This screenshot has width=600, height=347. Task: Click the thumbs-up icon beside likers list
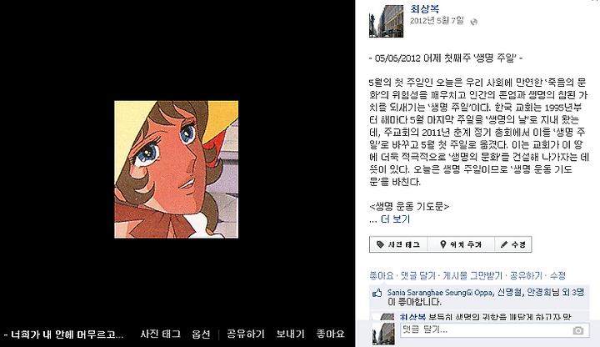(x=377, y=293)
